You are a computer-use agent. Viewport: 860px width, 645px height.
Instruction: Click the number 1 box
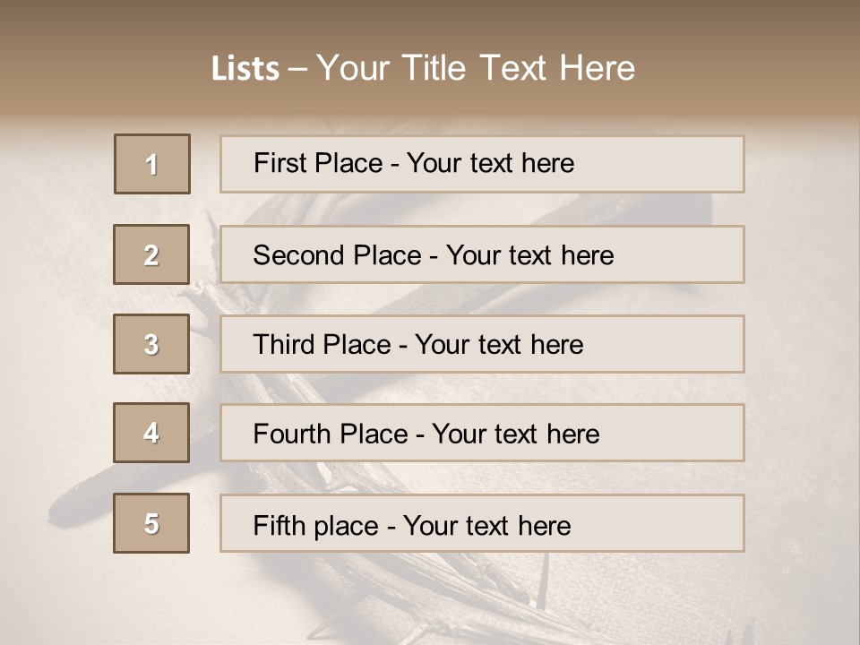point(152,164)
